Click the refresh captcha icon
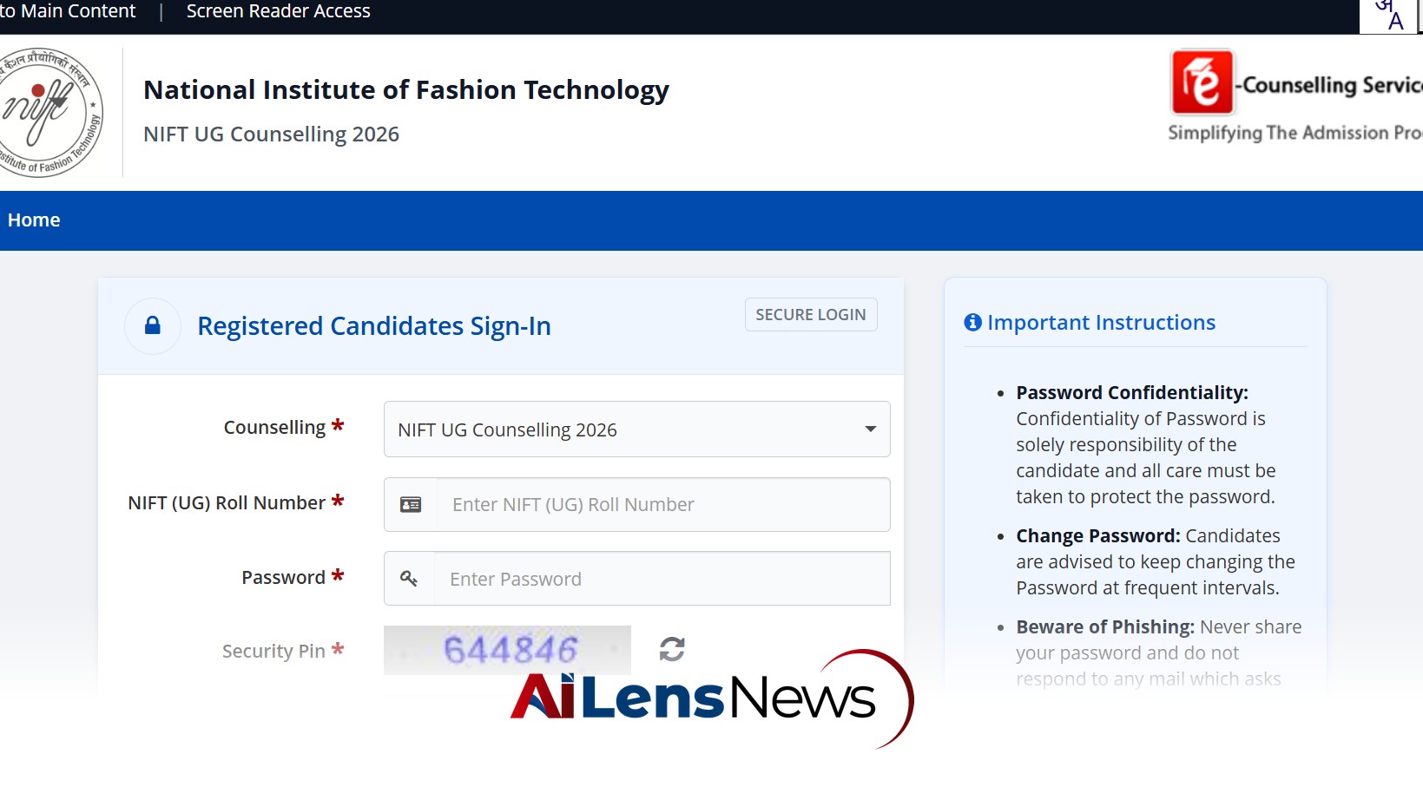 pos(672,649)
